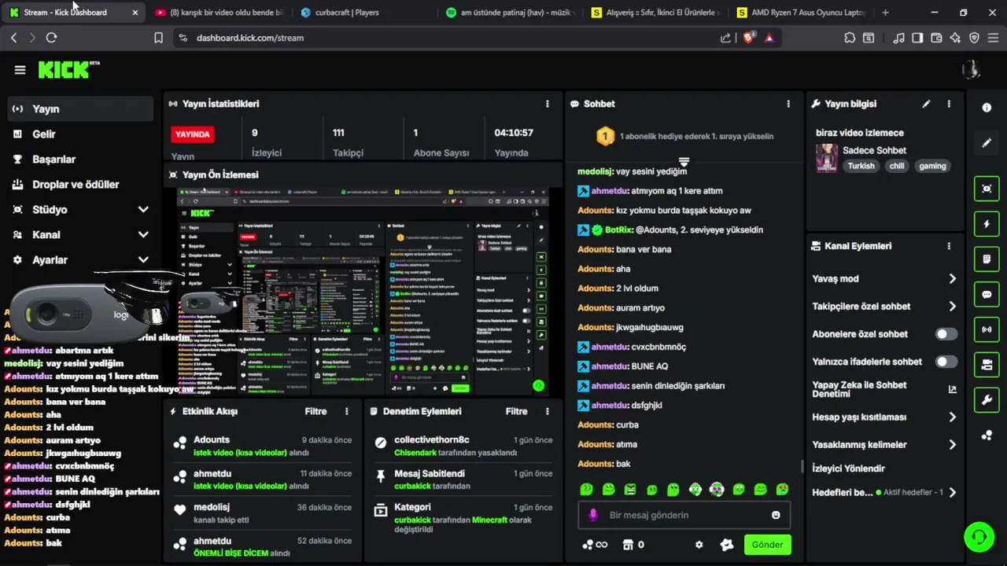
Task: Click the Turkish tag in stream info
Action: (x=861, y=166)
